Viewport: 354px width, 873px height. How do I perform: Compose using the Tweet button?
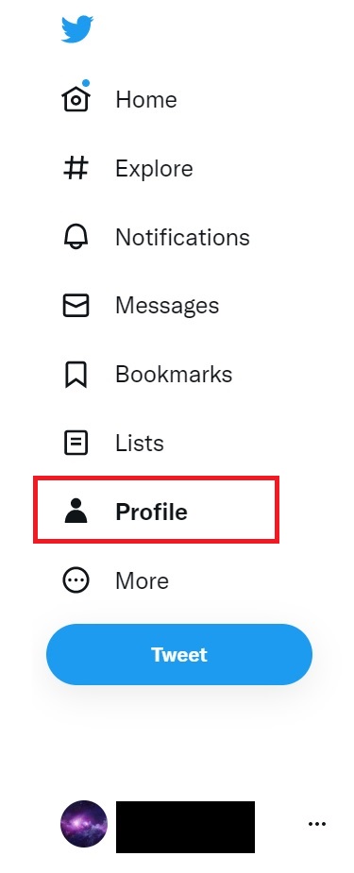(179, 654)
